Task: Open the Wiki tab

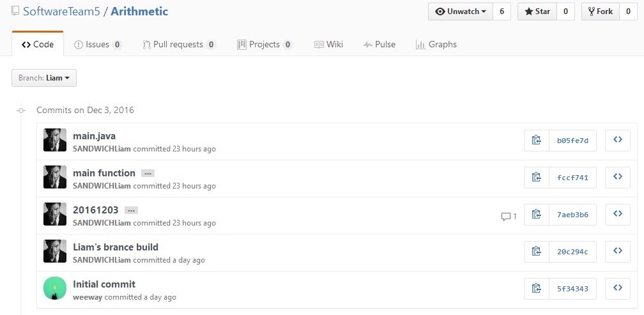Action: 328,44
